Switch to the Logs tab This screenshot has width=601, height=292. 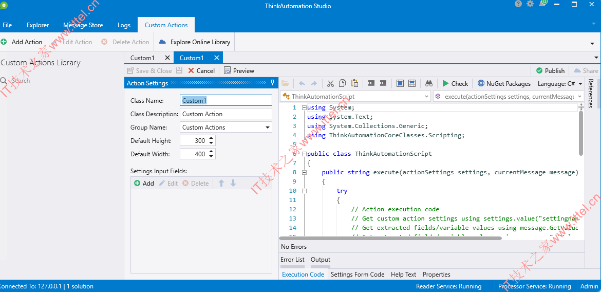click(x=124, y=25)
